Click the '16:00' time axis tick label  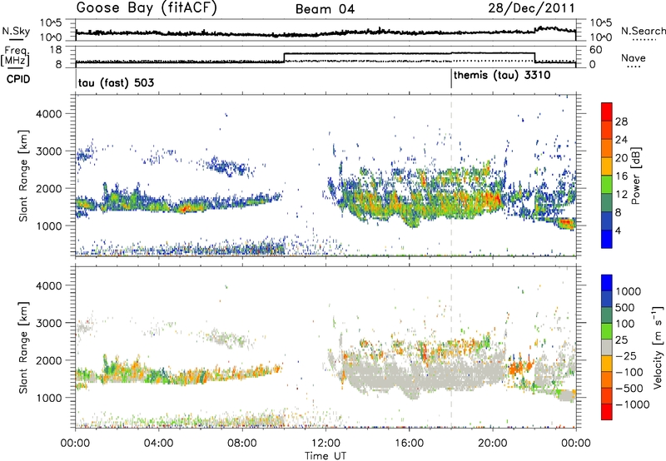click(409, 444)
